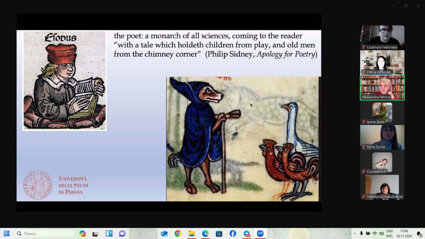This screenshot has width=425, height=239.
Task: Open Facebook from the taskbar
Action: coord(233,234)
